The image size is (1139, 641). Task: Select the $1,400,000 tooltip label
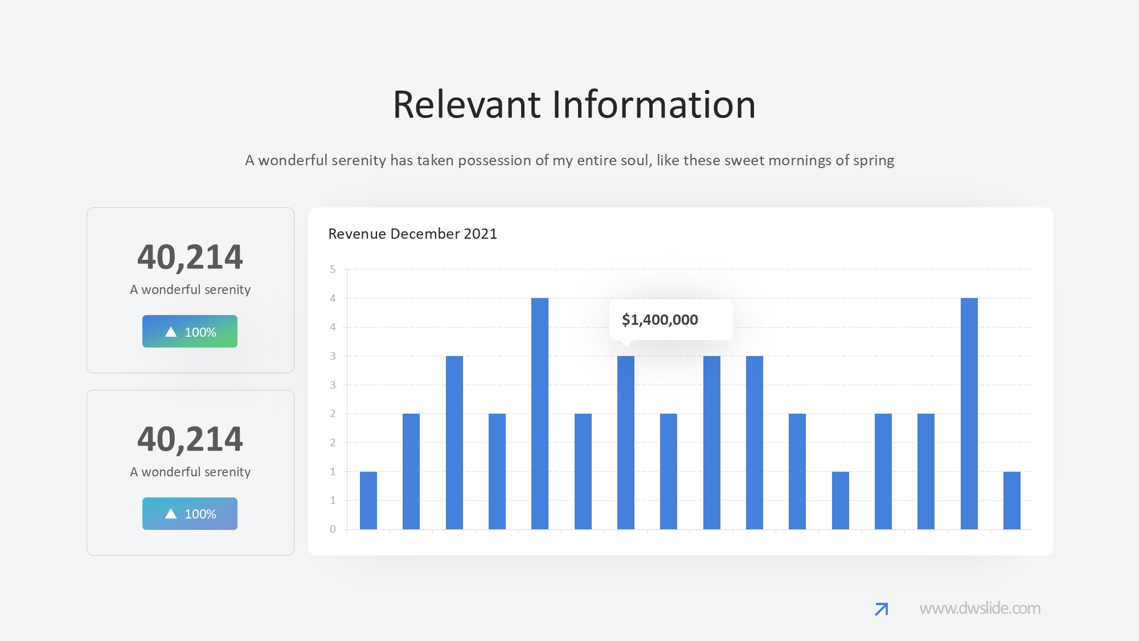tap(660, 320)
